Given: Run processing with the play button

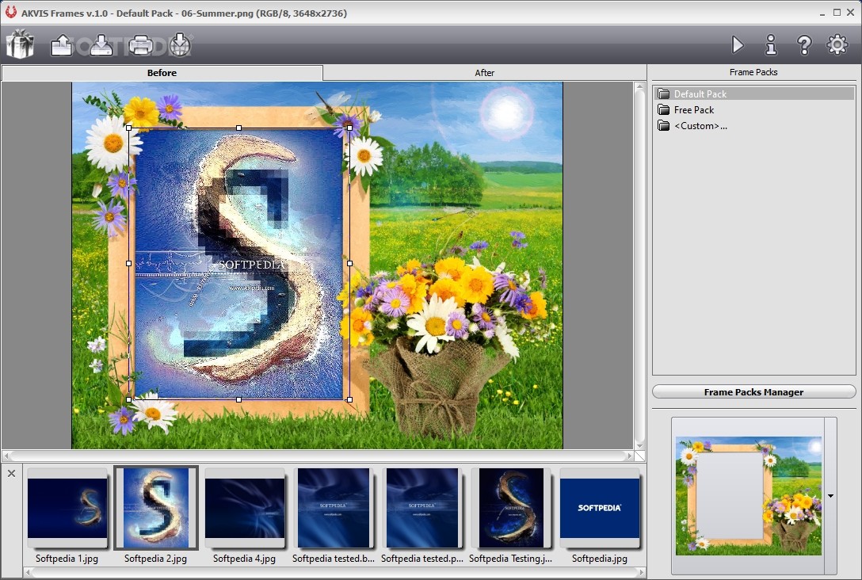Looking at the screenshot, I should tap(738, 45).
